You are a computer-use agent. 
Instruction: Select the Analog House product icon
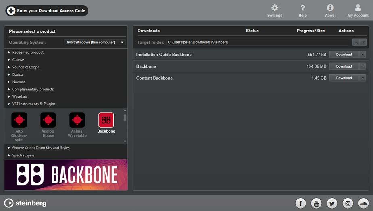click(48, 120)
